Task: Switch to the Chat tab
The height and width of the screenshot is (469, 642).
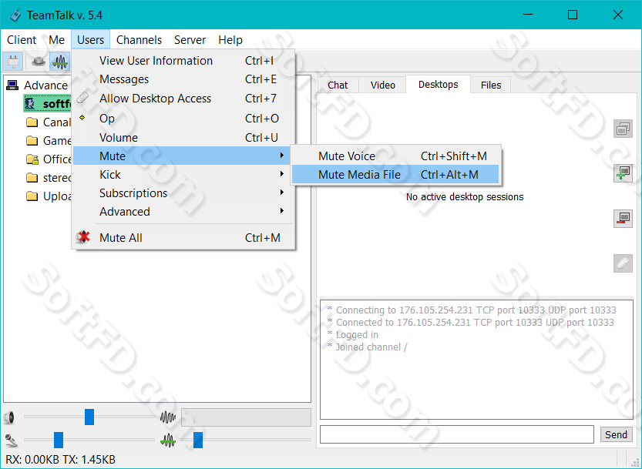Action: pyautogui.click(x=338, y=85)
